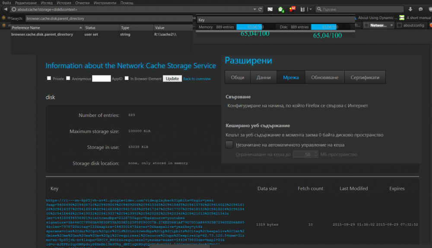Switch to the Мрежа tab
This screenshot has height=248, width=432.
291,77
